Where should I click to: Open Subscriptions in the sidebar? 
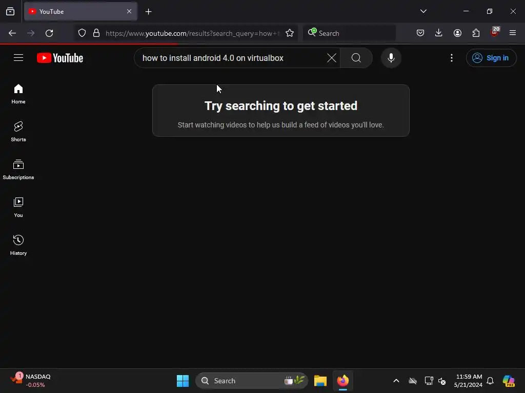(18, 169)
